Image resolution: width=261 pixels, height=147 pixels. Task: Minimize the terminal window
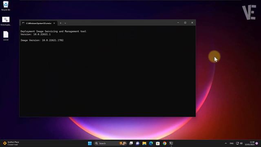tap(178, 22)
